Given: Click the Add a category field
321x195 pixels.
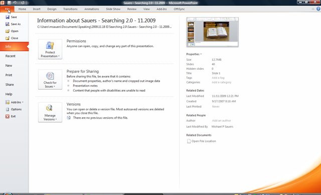Looking at the screenshot, I should pyautogui.click(x=222, y=82).
